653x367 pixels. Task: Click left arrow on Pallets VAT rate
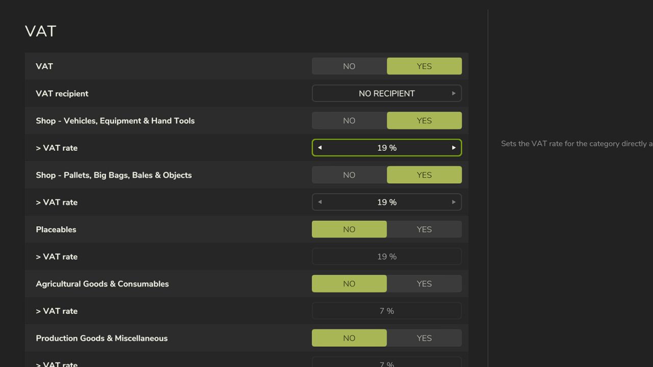coord(320,202)
